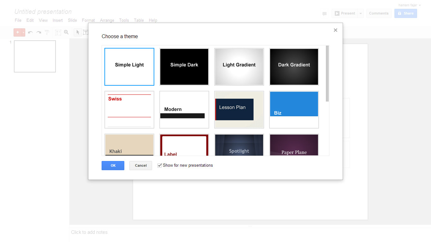Open the Format menu
The width and height of the screenshot is (431, 242).
pos(88,20)
